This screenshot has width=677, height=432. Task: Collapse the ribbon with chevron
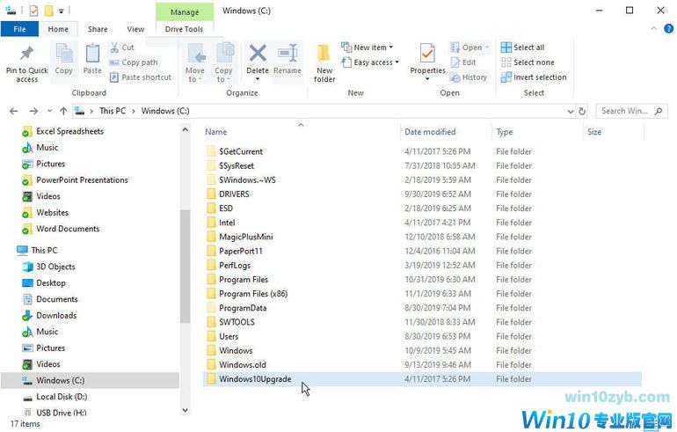point(653,28)
